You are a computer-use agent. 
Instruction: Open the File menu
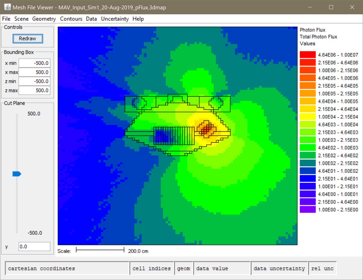(6, 19)
